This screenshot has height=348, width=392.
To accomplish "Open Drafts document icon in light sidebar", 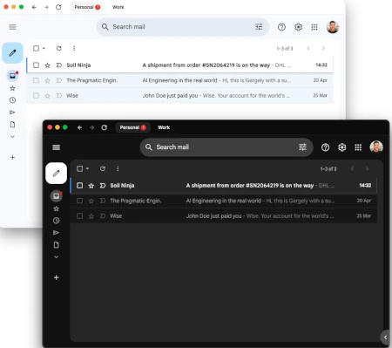I will pyautogui.click(x=12, y=125).
